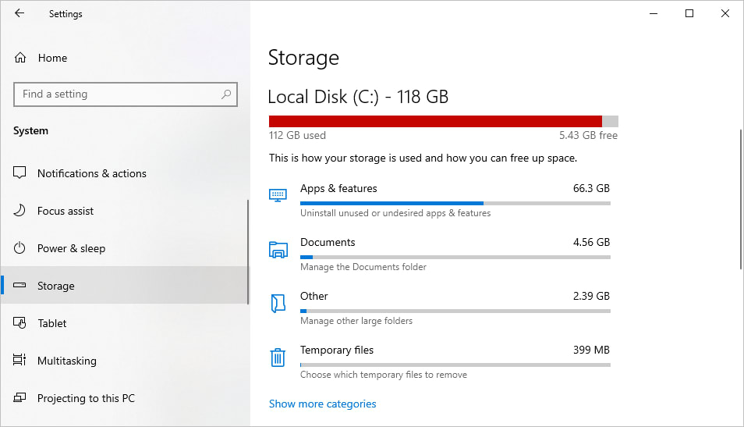Image resolution: width=744 pixels, height=427 pixels.
Task: Click the Temporary files trash icon
Action: pos(278,358)
